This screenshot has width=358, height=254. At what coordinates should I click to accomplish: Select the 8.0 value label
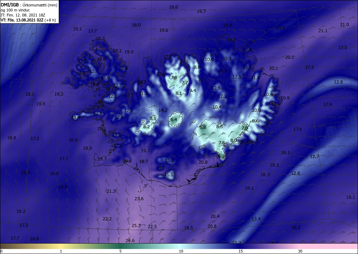[x=233, y=140]
